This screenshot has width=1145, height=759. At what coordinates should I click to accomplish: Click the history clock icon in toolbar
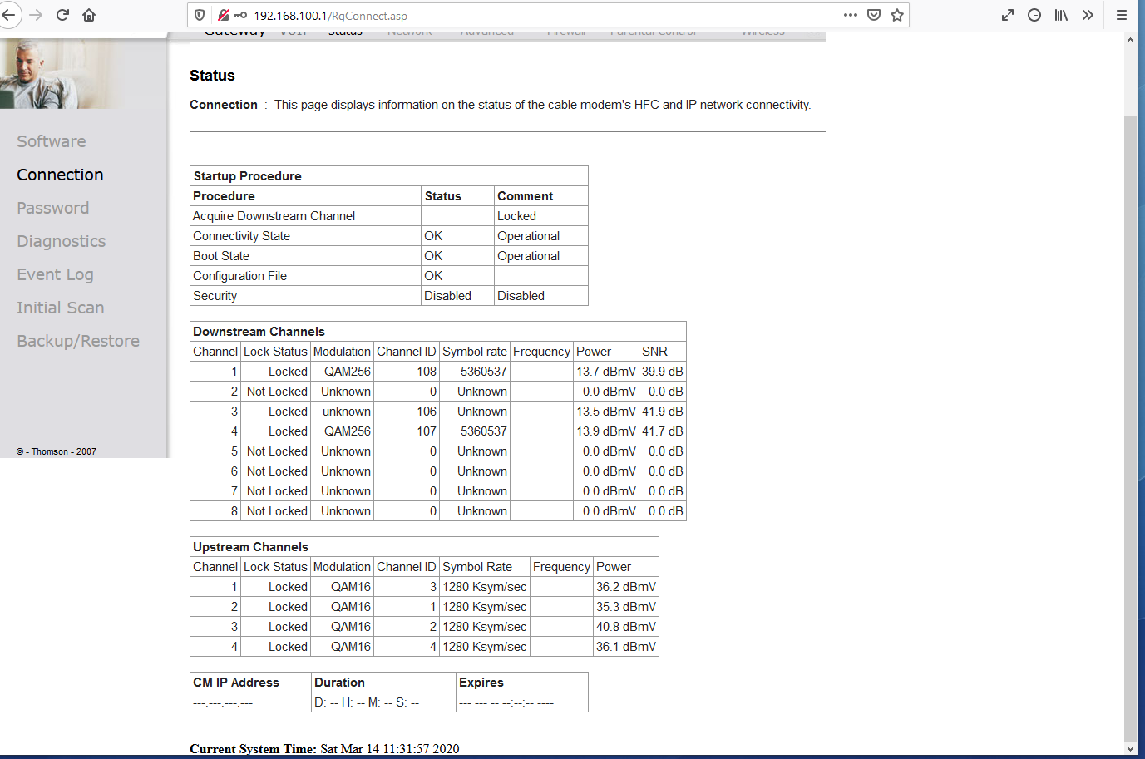[x=1034, y=15]
